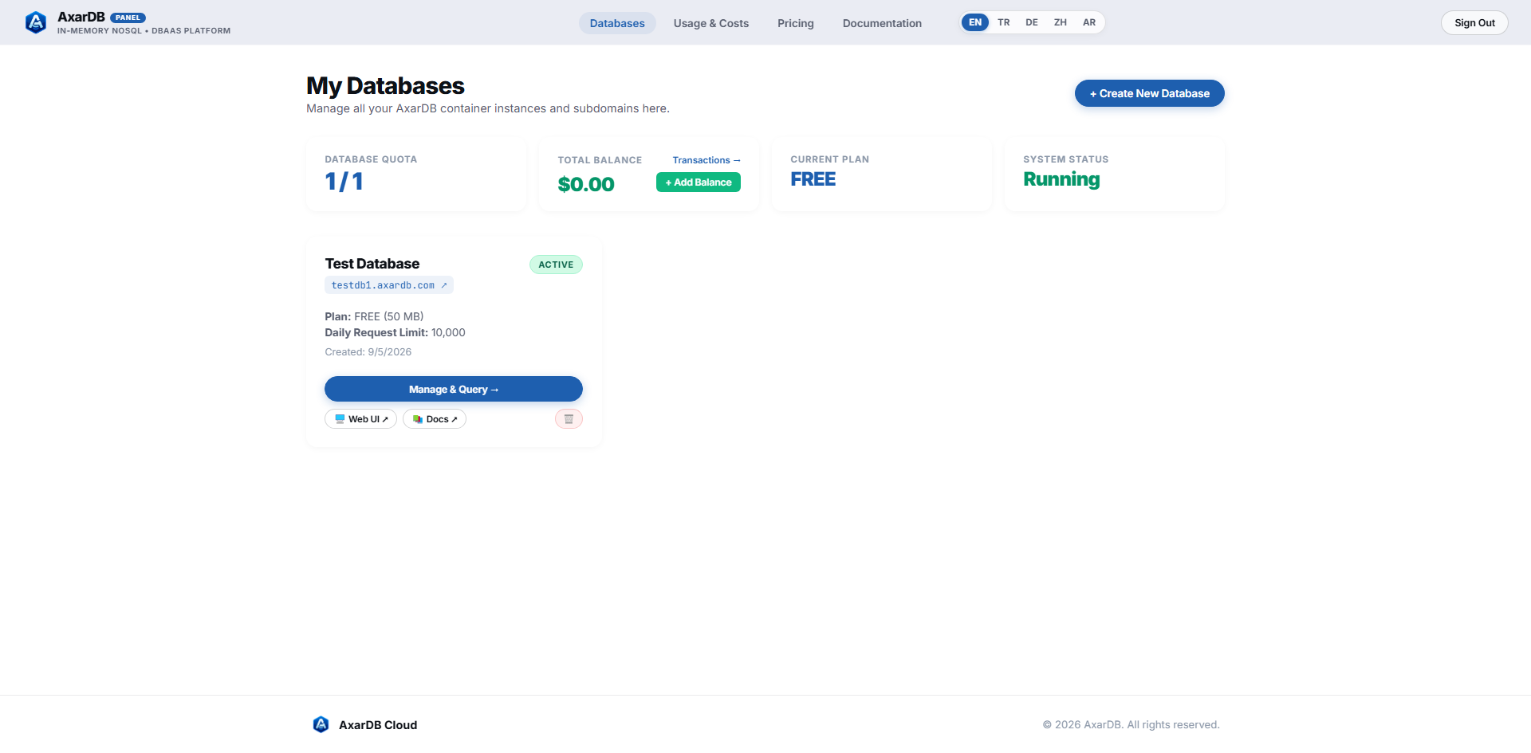The height and width of the screenshot is (753, 1531).
Task: Click the AxarDB Cloud footer logo
Action: pos(321,724)
